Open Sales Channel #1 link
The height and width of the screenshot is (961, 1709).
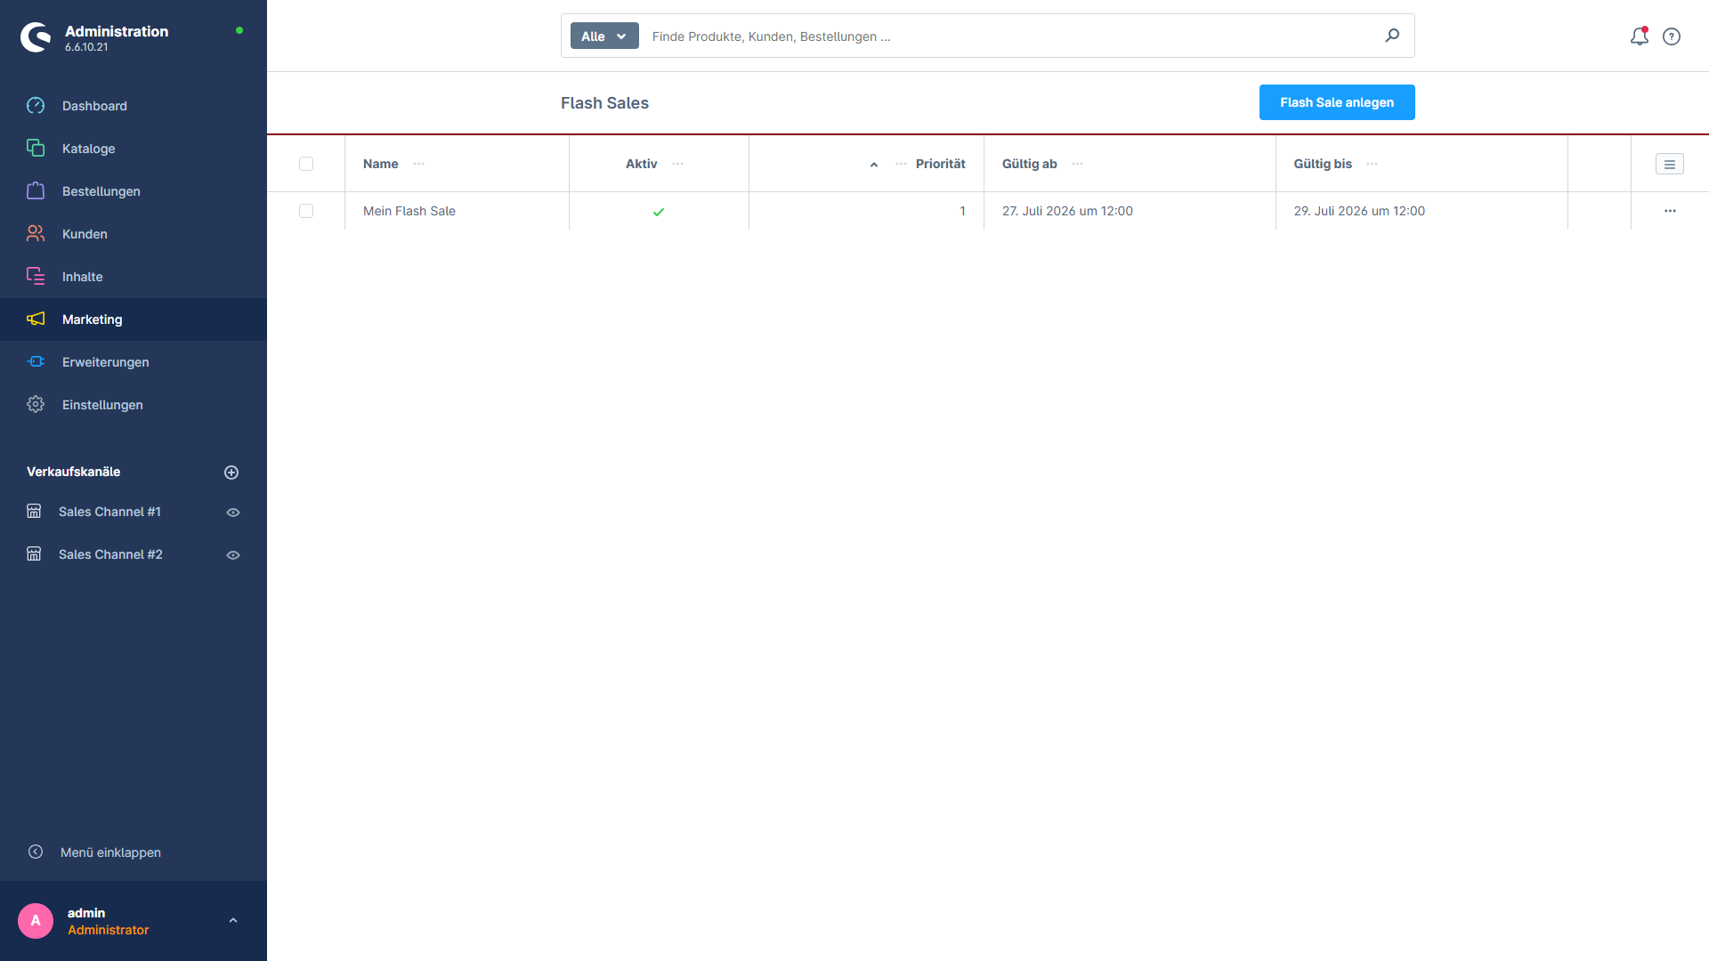(x=109, y=512)
